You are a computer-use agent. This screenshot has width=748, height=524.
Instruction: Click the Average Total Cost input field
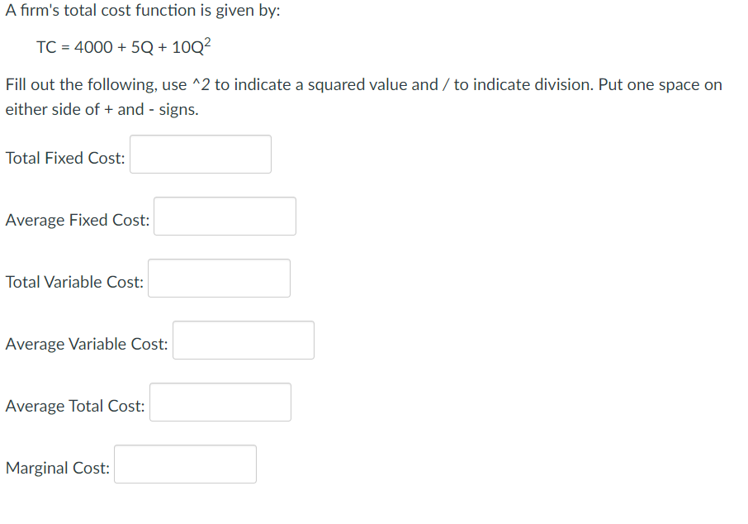pos(220,402)
